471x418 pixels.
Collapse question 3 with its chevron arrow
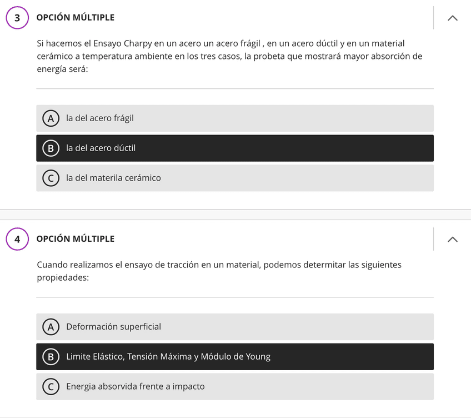[452, 18]
